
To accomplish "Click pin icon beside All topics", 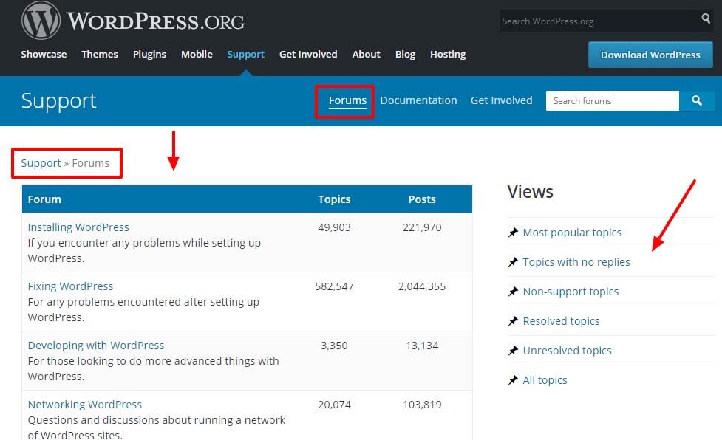I will [514, 380].
